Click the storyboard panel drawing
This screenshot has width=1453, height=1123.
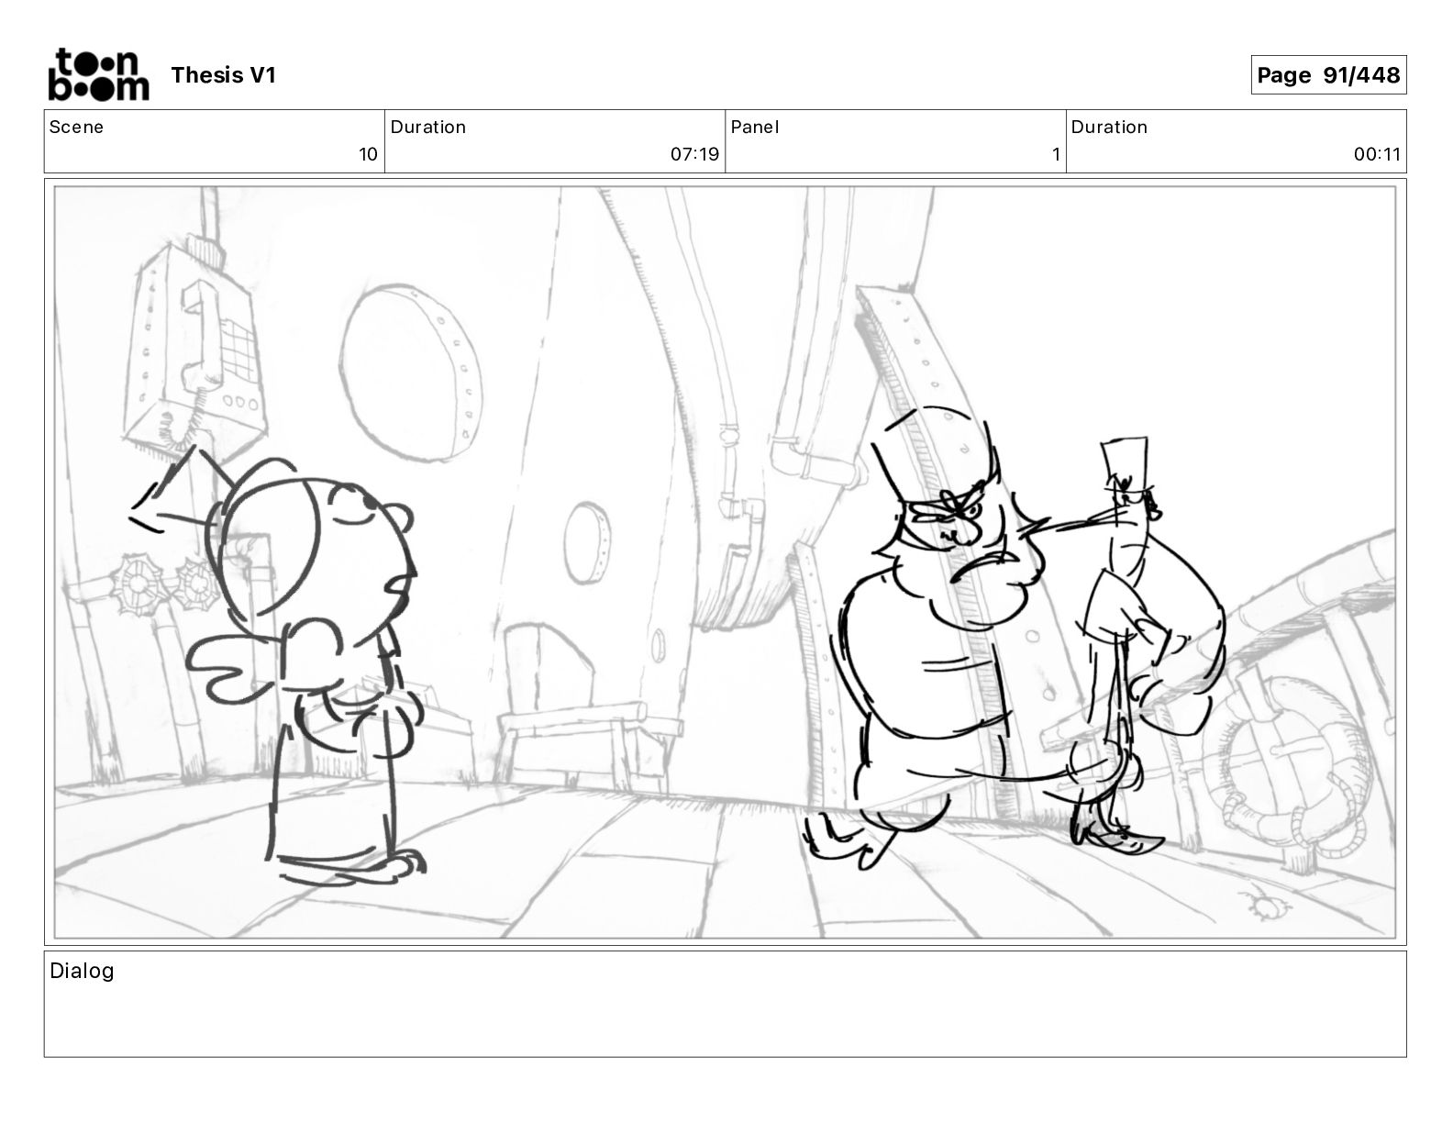tap(725, 561)
